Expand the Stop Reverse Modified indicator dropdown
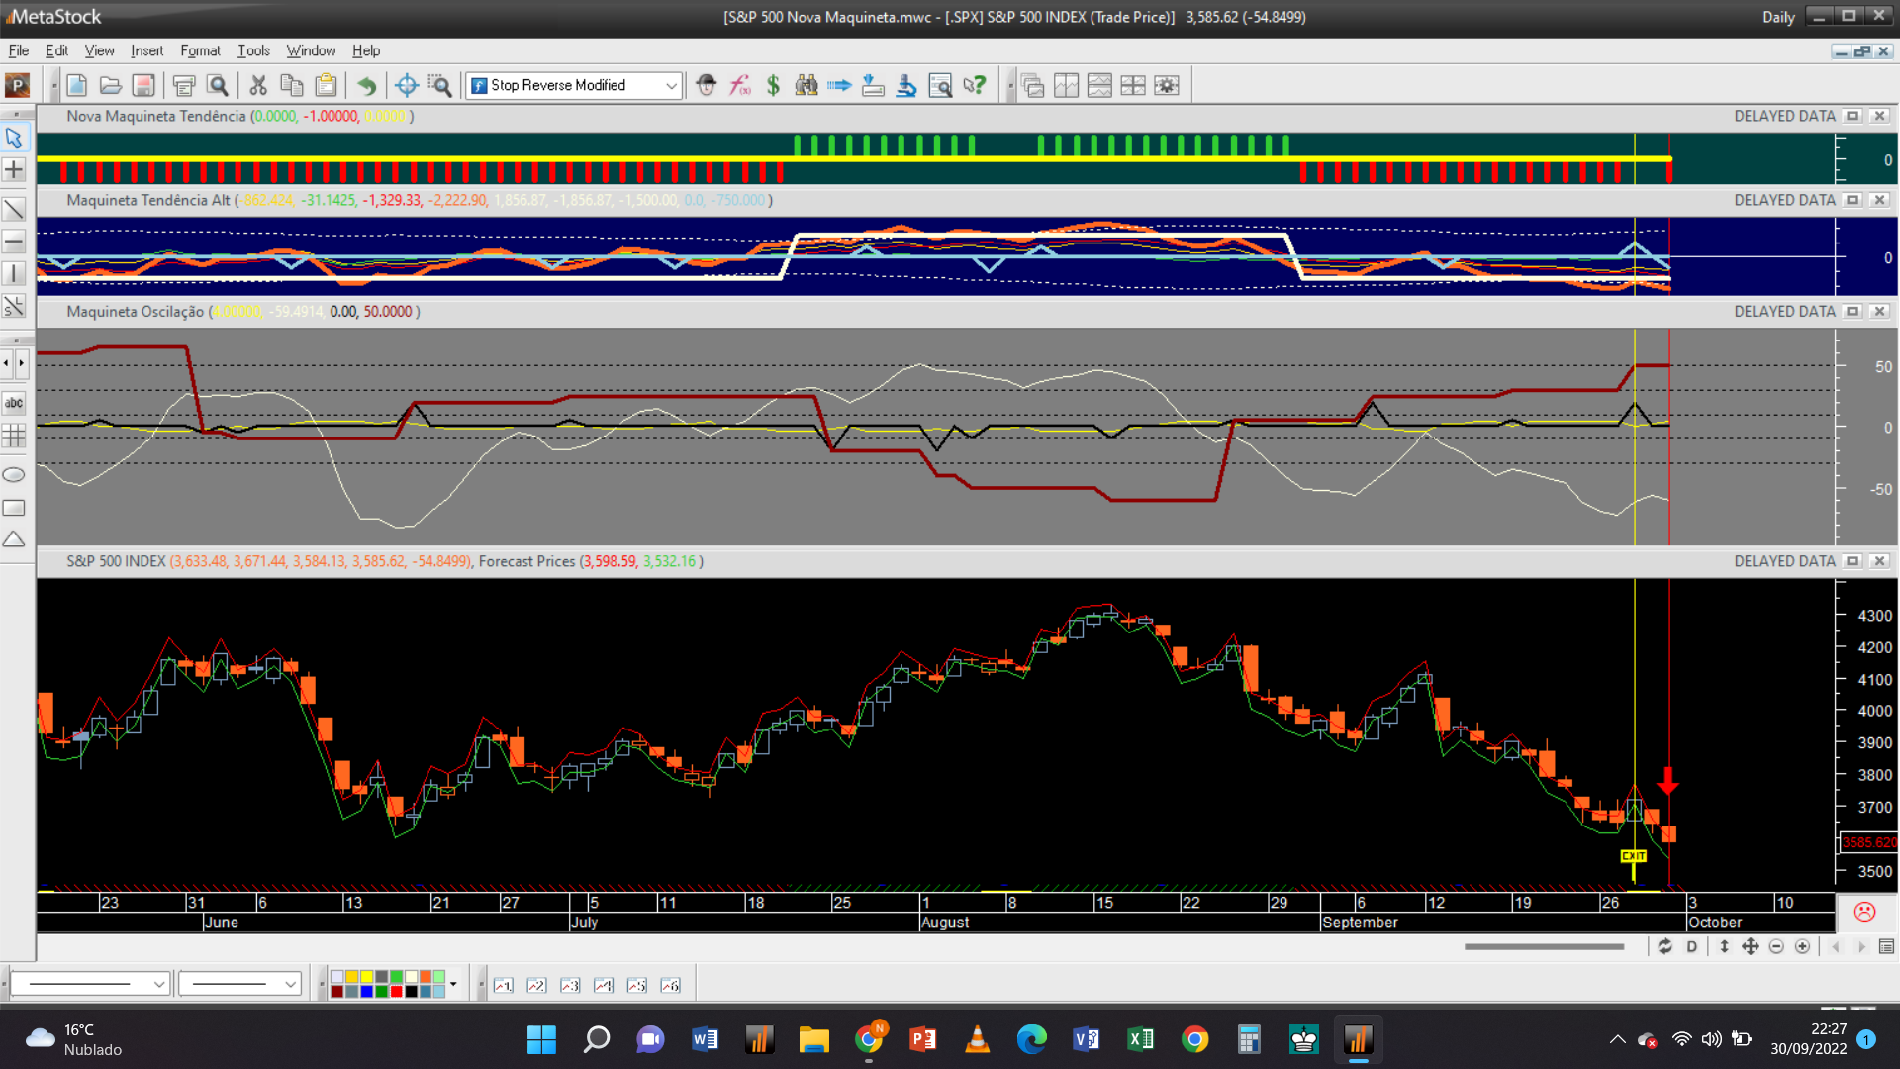The image size is (1900, 1069). 671,86
